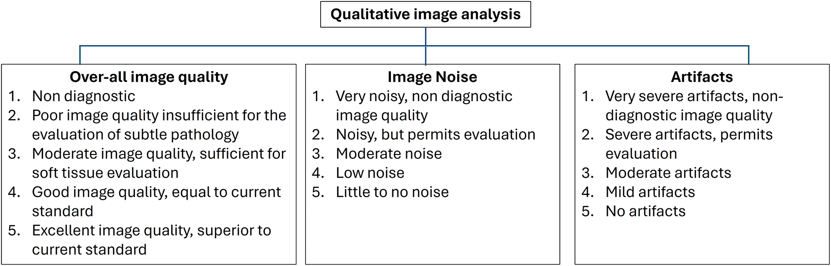Viewport: 831px width, 266px height.
Task: Click Poor image quality insufficient item
Action: [x=159, y=125]
